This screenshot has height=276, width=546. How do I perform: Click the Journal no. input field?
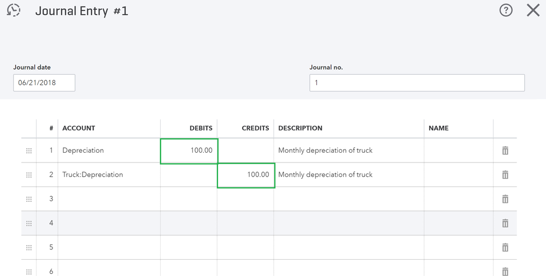tap(416, 83)
